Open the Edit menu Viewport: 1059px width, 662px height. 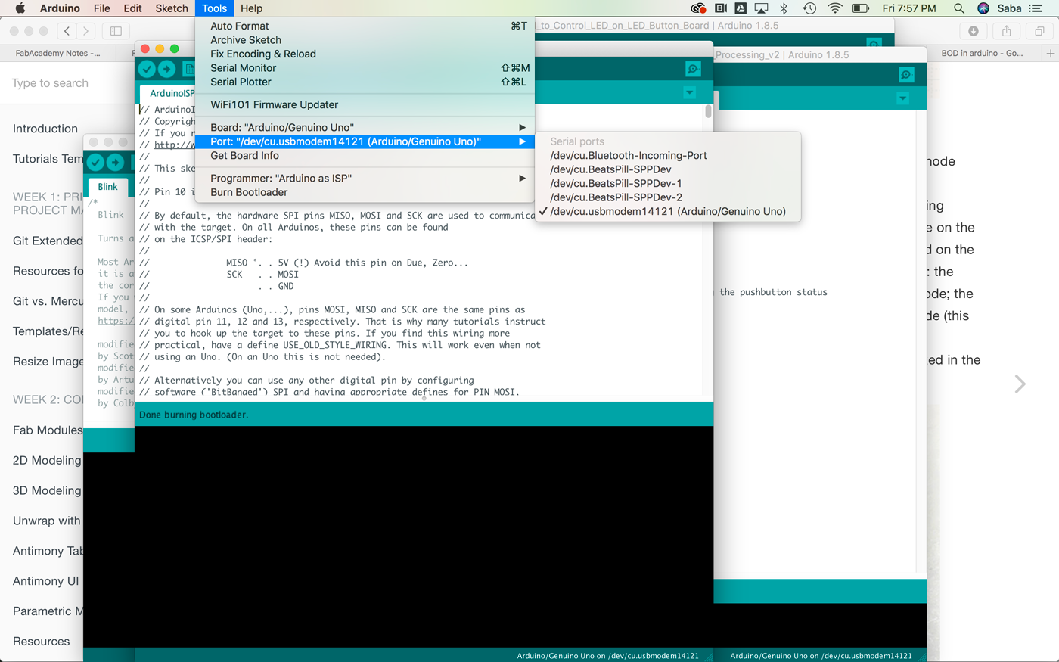132,8
